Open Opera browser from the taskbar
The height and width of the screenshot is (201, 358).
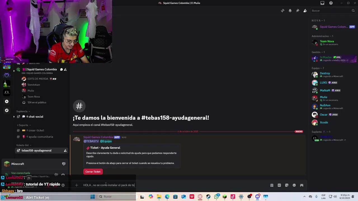[200, 197]
